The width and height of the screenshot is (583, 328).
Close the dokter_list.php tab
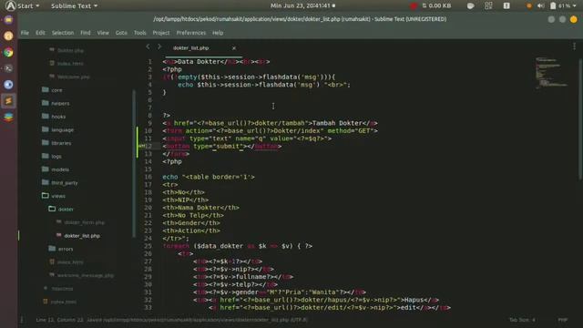click(234, 48)
